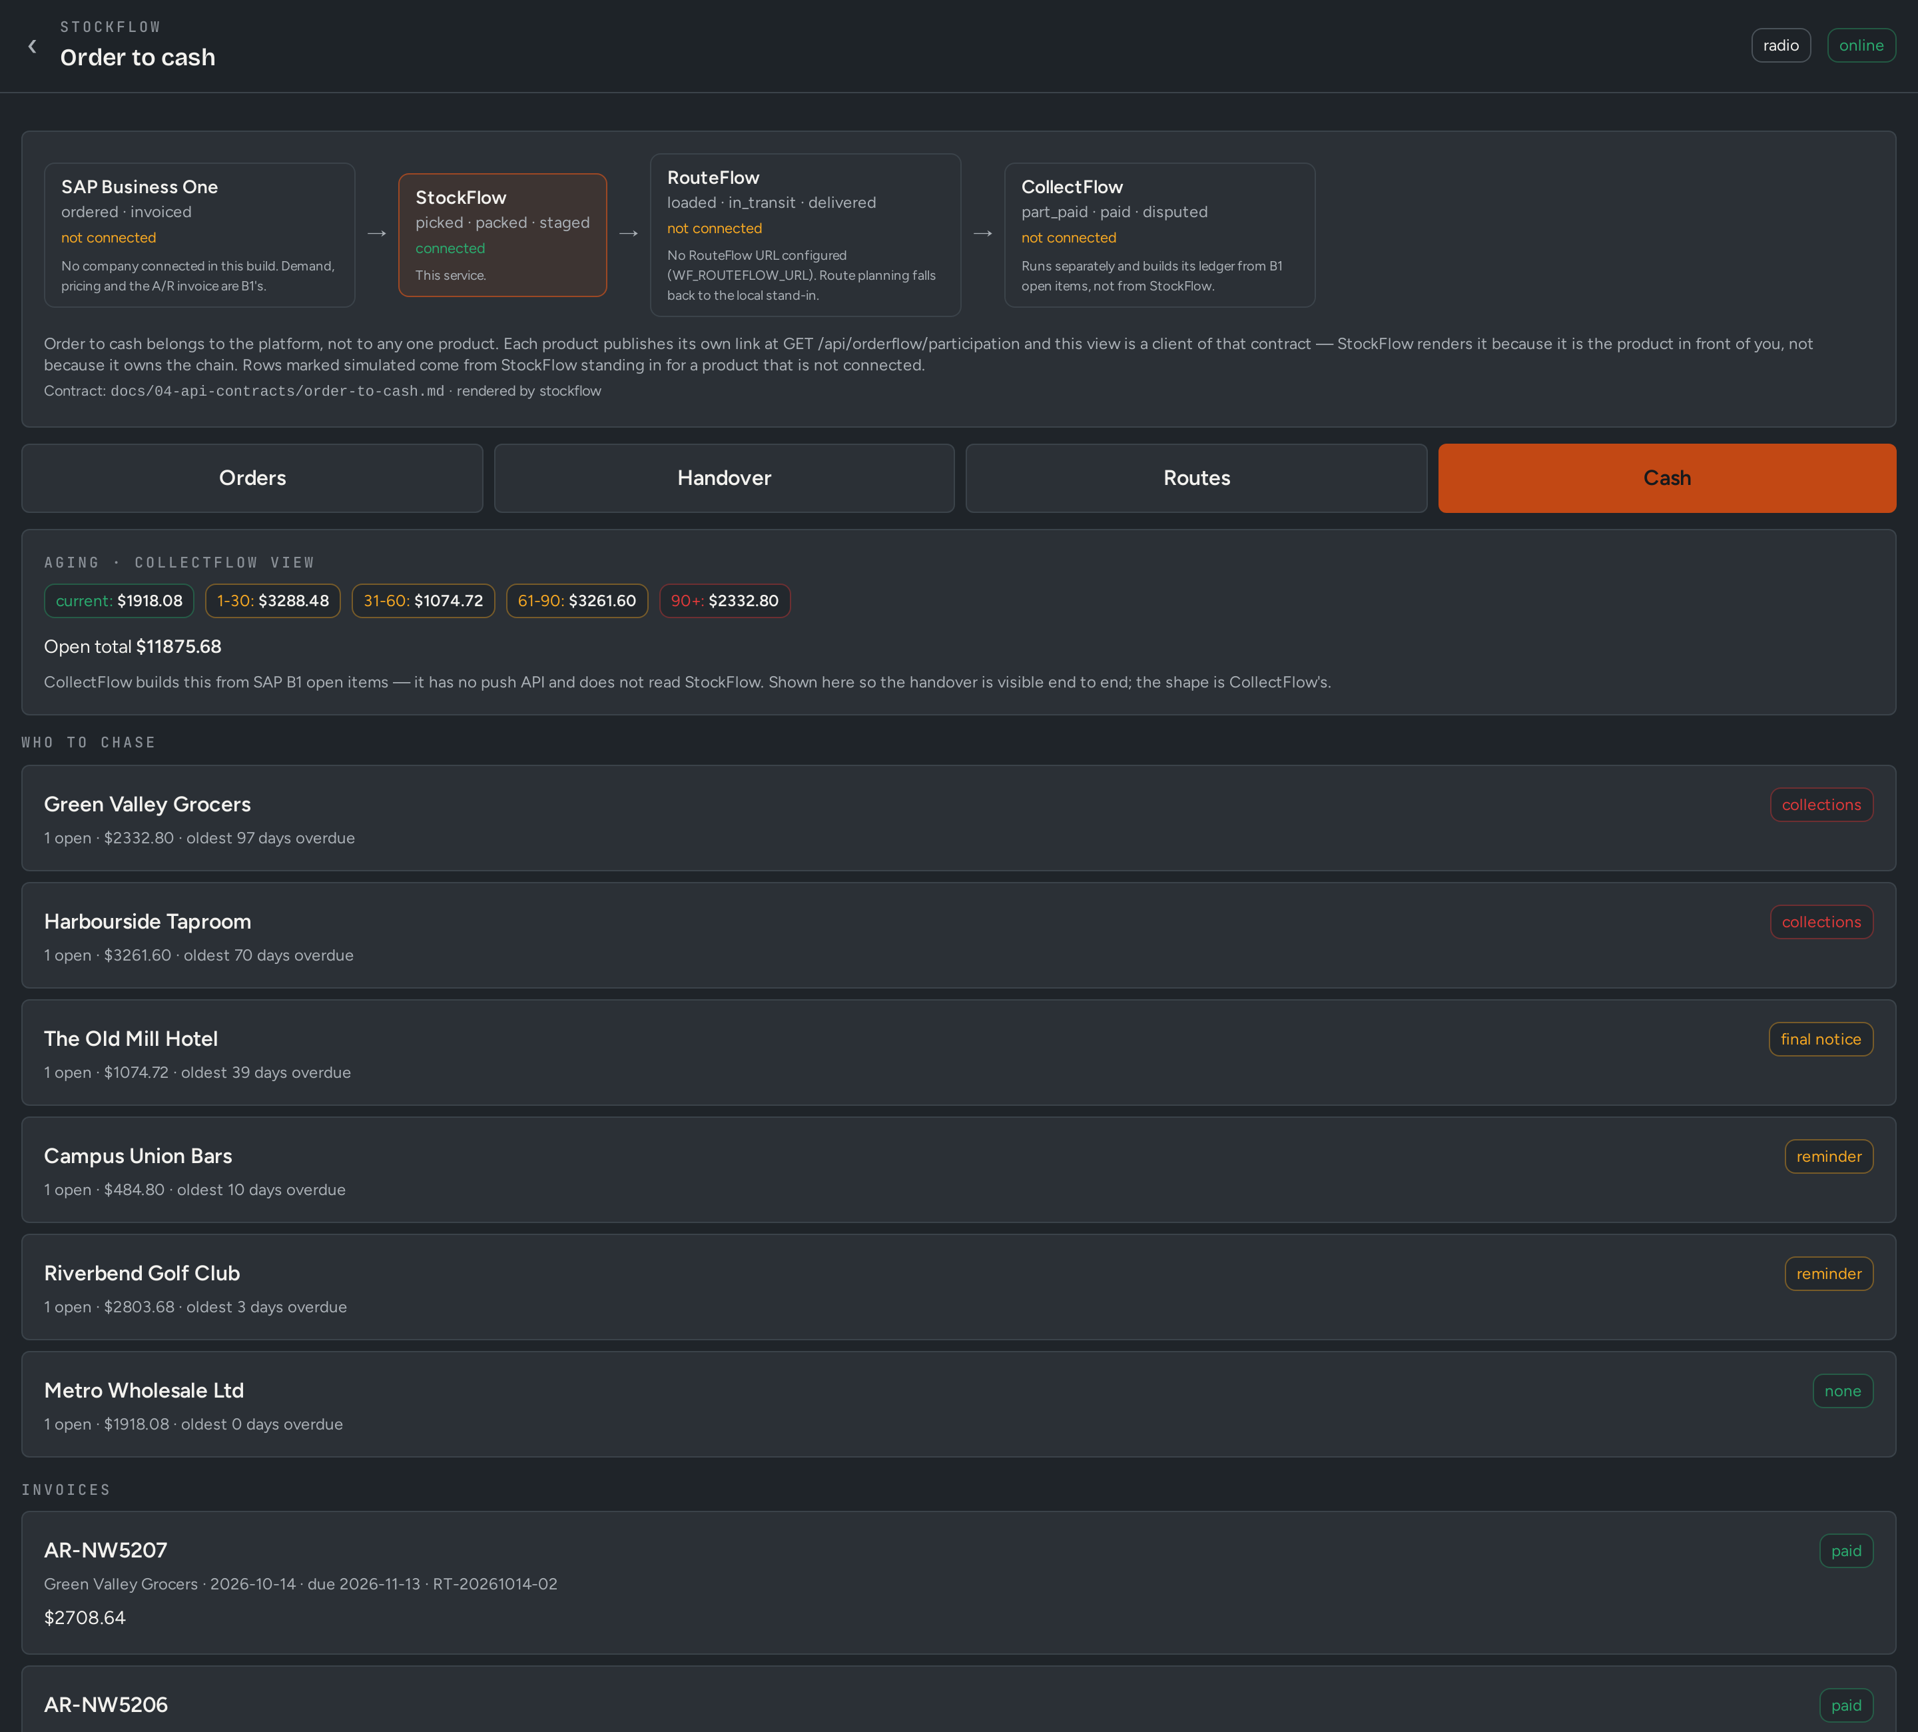Click '1 open · $484.80 · oldest 10 days overdue'
1918x1732 pixels.
coord(194,1190)
